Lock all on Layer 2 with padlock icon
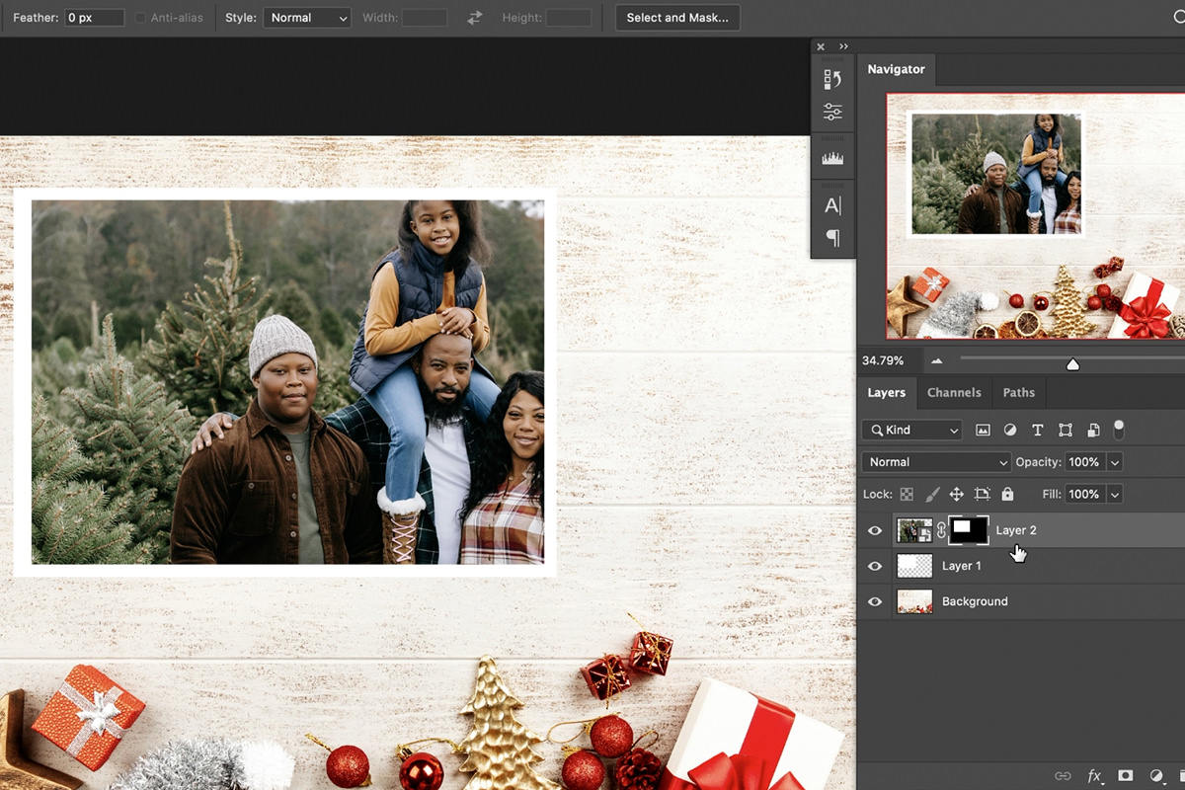Image resolution: width=1185 pixels, height=790 pixels. [1006, 494]
